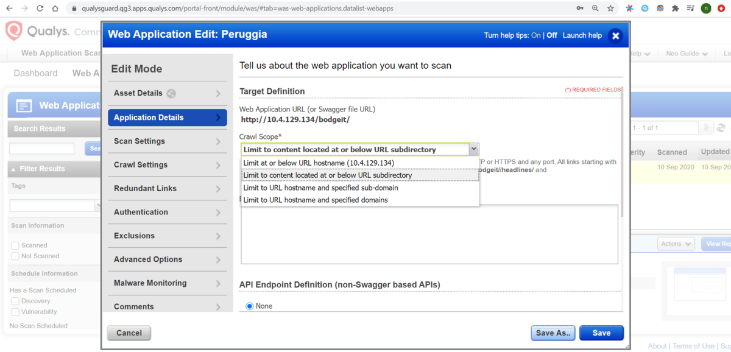Open the face with glasses extension

tap(660, 9)
